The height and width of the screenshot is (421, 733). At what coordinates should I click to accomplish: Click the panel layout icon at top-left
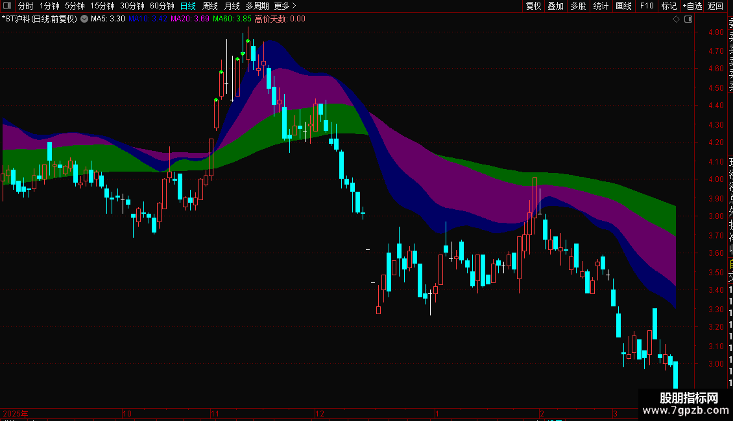pyautogui.click(x=7, y=6)
